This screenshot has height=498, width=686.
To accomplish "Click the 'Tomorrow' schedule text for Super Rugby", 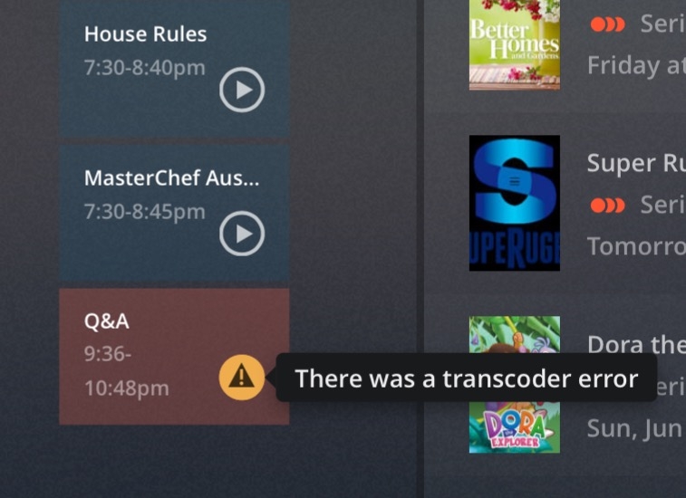I will 636,246.
